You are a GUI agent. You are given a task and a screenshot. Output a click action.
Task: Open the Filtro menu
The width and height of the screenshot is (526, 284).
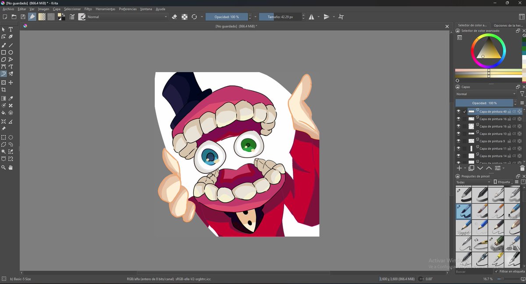(x=88, y=9)
